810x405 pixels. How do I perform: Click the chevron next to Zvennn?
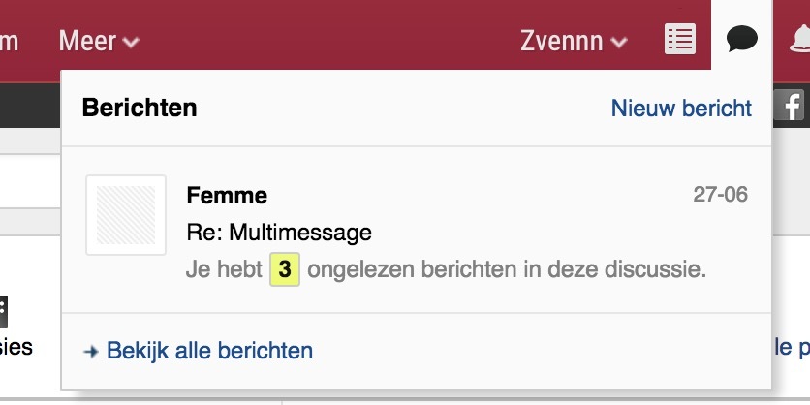coord(619,43)
